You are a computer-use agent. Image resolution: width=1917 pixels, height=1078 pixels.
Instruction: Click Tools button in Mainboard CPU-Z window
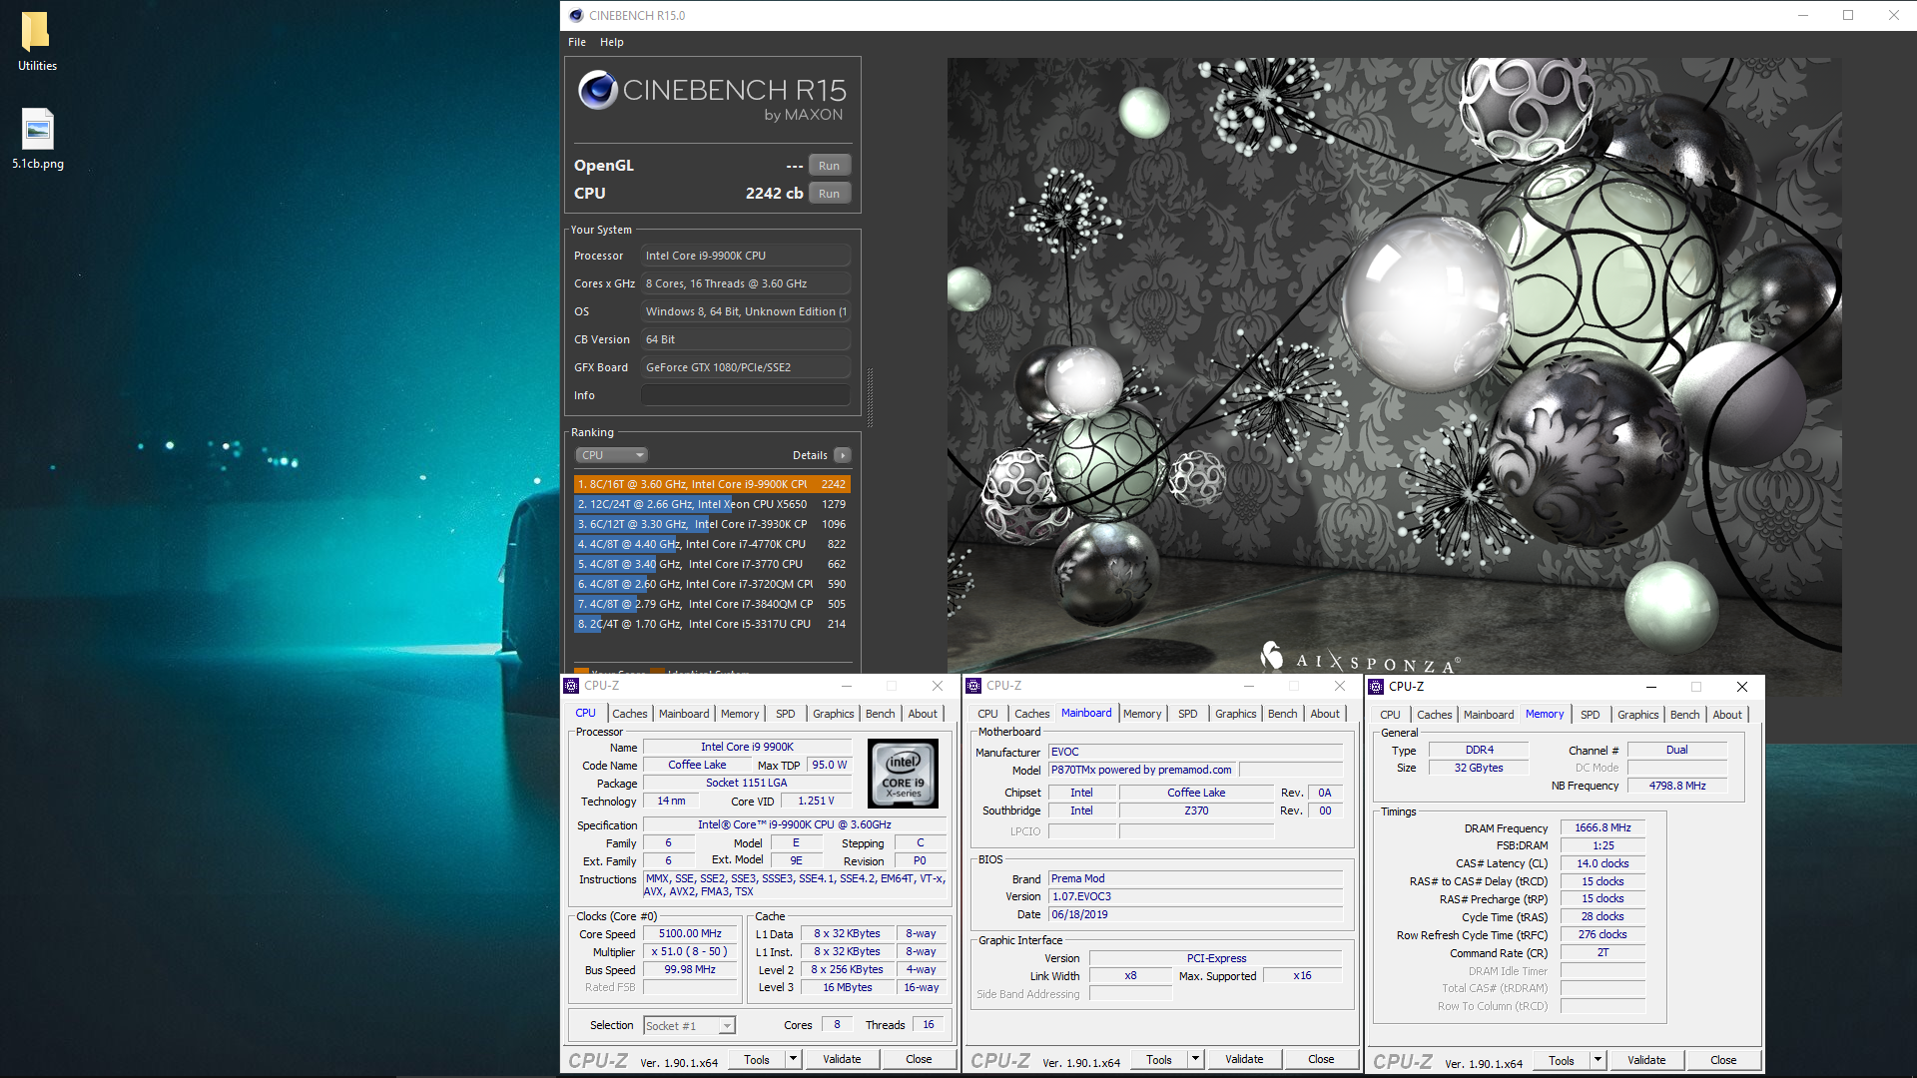[x=1159, y=1060]
